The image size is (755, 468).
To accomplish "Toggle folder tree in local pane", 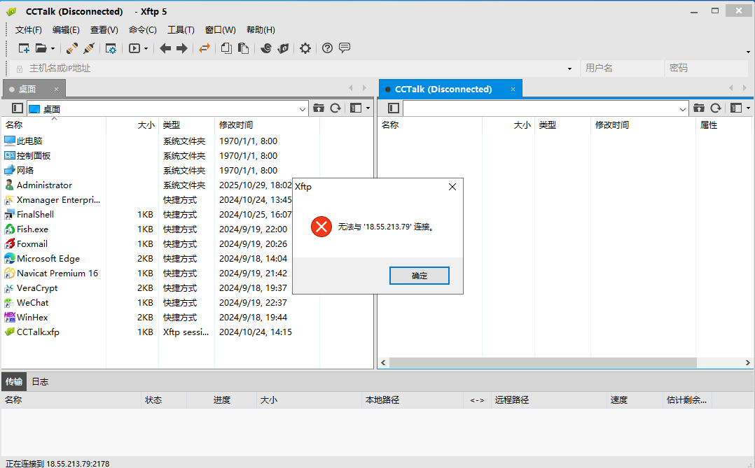I will [18, 108].
